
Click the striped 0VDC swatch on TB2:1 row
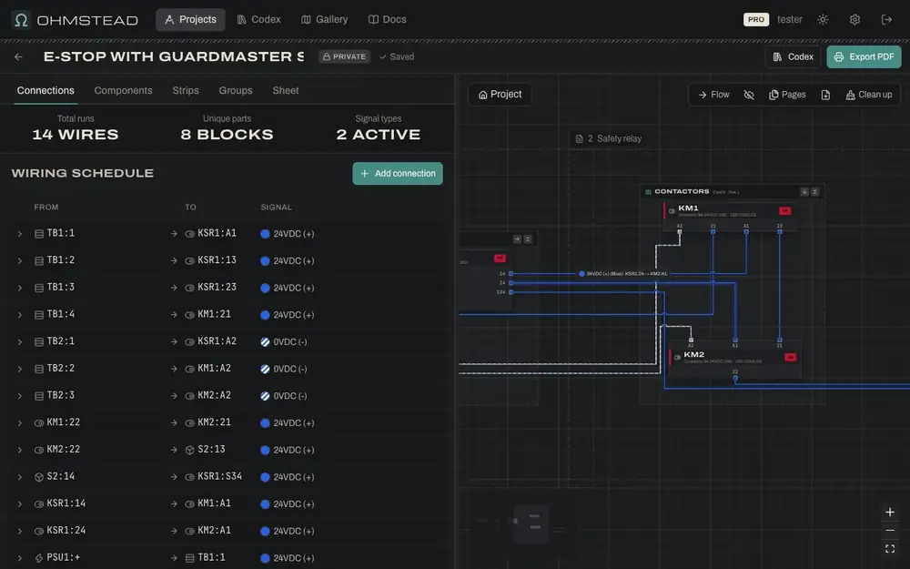pyautogui.click(x=265, y=342)
